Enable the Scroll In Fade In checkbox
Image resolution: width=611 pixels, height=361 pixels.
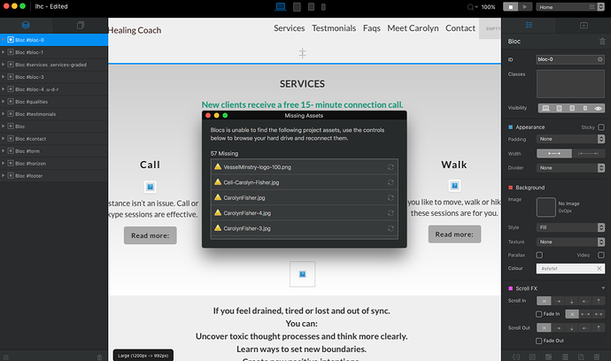(540, 314)
